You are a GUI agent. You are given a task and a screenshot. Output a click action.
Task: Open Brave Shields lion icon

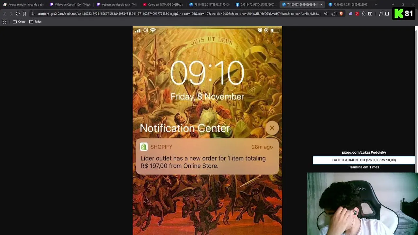341,14
